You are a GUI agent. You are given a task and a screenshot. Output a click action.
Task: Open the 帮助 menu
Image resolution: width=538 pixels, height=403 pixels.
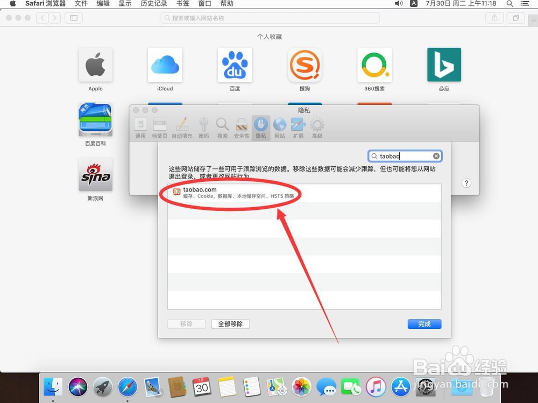(226, 4)
